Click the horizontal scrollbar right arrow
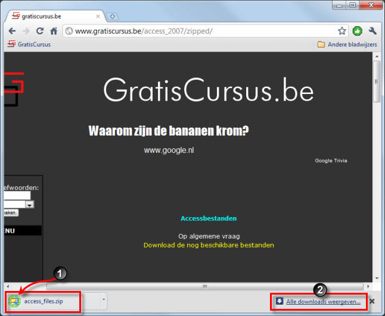The height and width of the screenshot is (316, 385). pyautogui.click(x=368, y=286)
